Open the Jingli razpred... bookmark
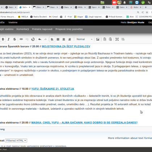Screen dimensions: 152x152 tap(94, 17)
